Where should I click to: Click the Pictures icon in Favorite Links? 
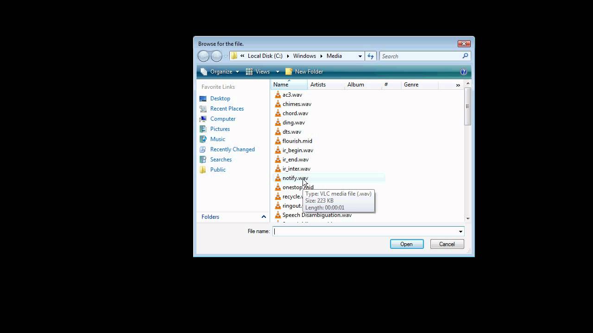pyautogui.click(x=203, y=129)
